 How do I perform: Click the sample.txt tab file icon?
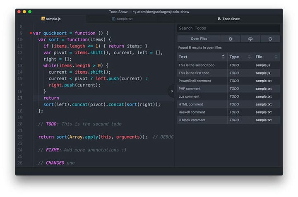114,19
